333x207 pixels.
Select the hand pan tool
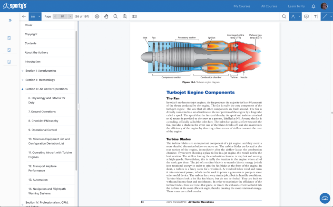pos(107,16)
